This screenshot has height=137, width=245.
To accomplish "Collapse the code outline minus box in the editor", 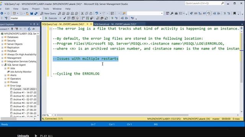I will (x=51, y=29).
